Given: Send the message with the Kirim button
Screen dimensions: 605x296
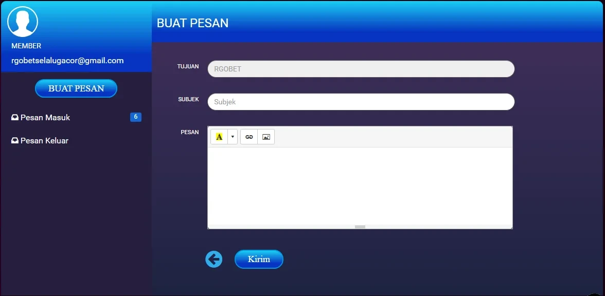Looking at the screenshot, I should [x=259, y=260].
